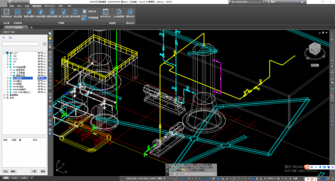The height and width of the screenshot is (181, 335).
Task: Toggle visibility of 1111 node
Action: pos(39,59)
